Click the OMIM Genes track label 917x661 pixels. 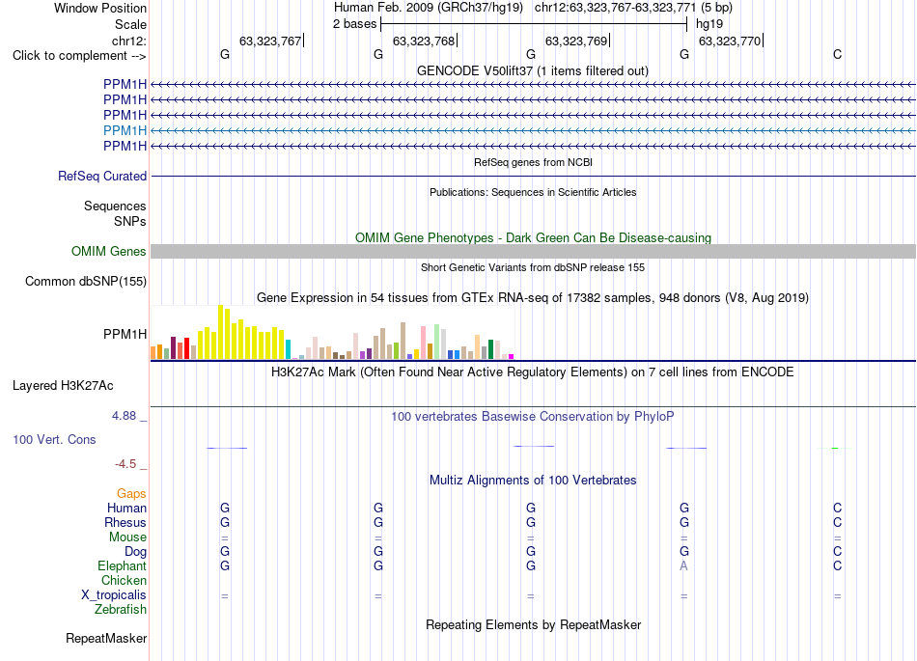[x=109, y=251]
